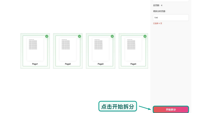Click the Page1 label text
Image resolution: width=200 pixels, height=113 pixels.
(x=35, y=64)
